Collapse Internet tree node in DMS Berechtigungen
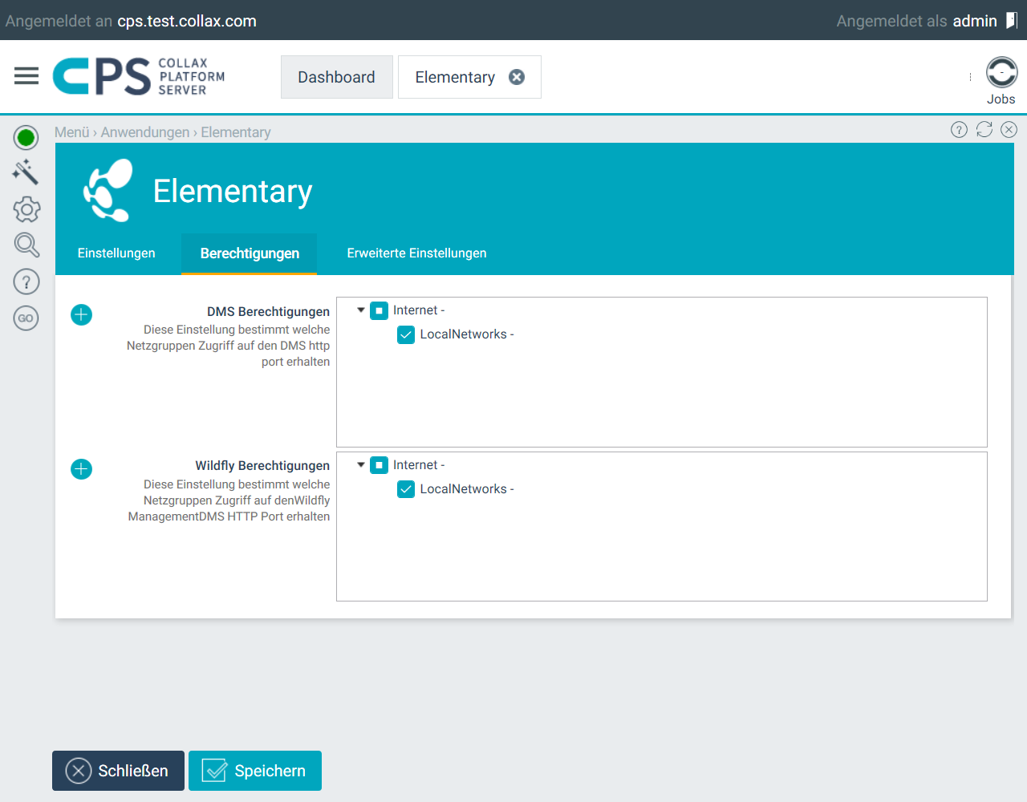Screen dimensions: 1027x802 (x=361, y=310)
